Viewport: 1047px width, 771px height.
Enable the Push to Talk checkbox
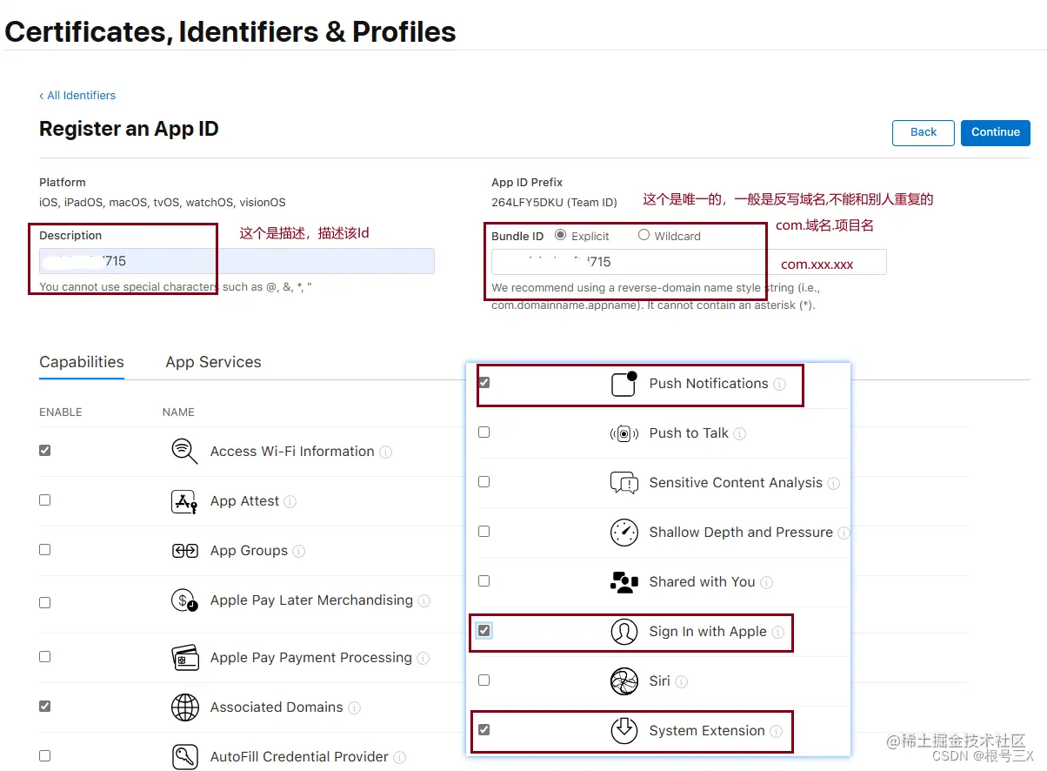pos(484,432)
